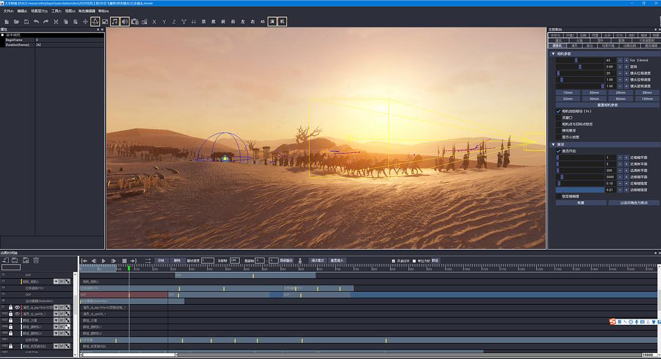Image resolution: width=661 pixels, height=359 pixels.
Task: Open dropdown arrow on 相机_相机3 track
Action: click(56, 281)
